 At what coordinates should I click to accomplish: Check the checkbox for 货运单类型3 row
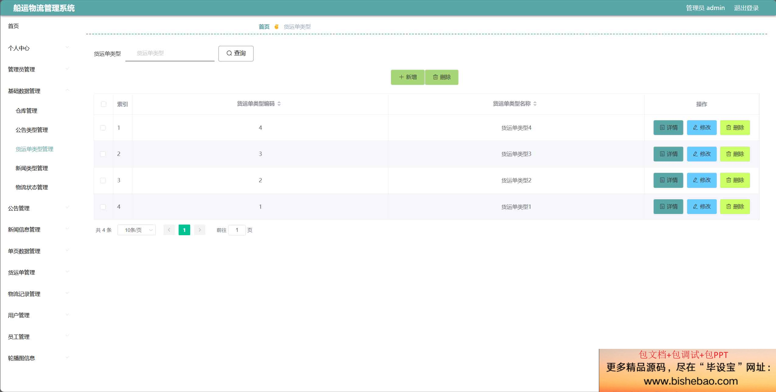[103, 154]
